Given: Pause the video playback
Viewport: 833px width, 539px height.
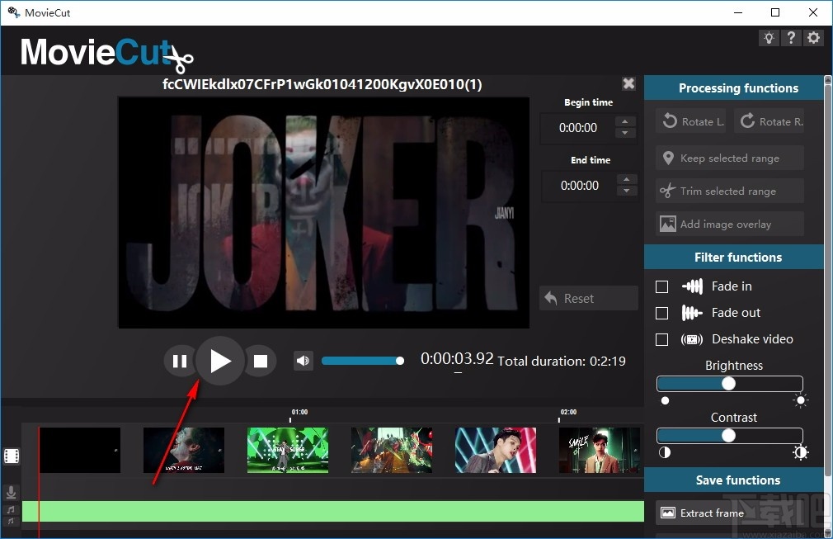Looking at the screenshot, I should pos(180,362).
